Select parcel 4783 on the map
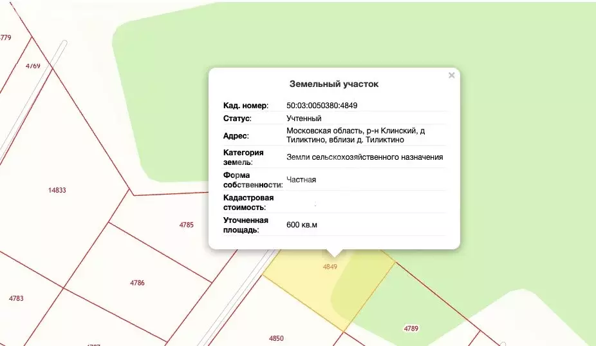The height and width of the screenshot is (346, 596). coord(16,298)
